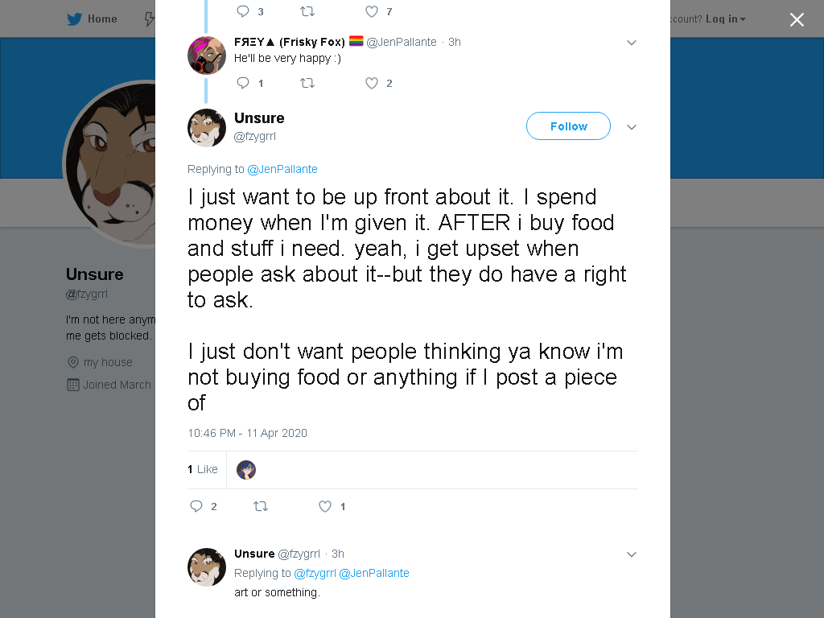Close the tweet overlay with the X
Image resolution: width=824 pixels, height=618 pixels.
pos(797,19)
